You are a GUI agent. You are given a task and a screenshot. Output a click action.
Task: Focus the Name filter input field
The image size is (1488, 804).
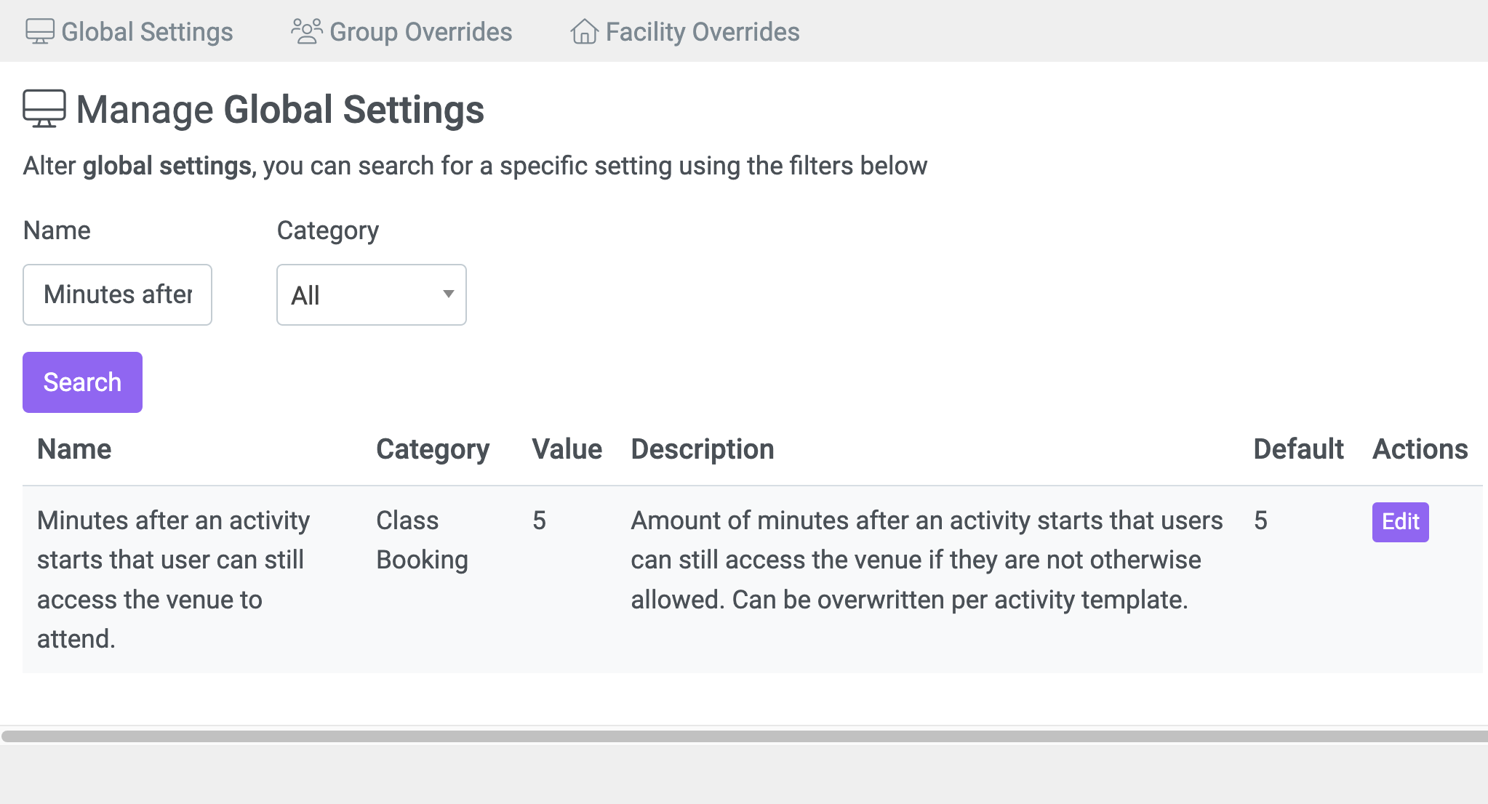(x=117, y=294)
